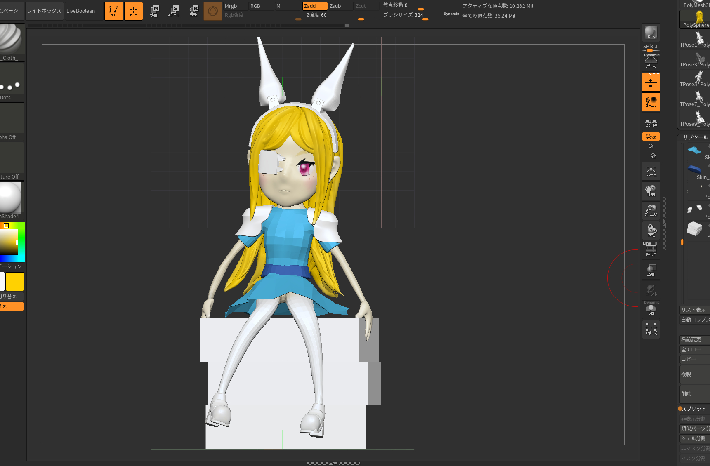Select Y-axis rotation mode icon
Image resolution: width=710 pixels, height=466 pixels.
pos(651,146)
